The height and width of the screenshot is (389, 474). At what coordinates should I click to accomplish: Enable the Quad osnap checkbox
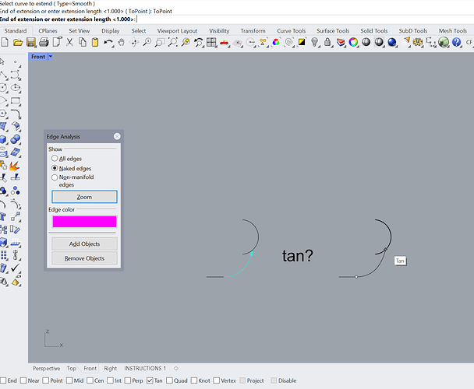tap(169, 380)
